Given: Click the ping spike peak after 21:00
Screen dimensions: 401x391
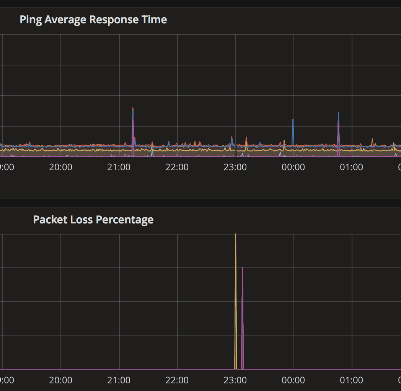Looking at the screenshot, I should click(133, 109).
